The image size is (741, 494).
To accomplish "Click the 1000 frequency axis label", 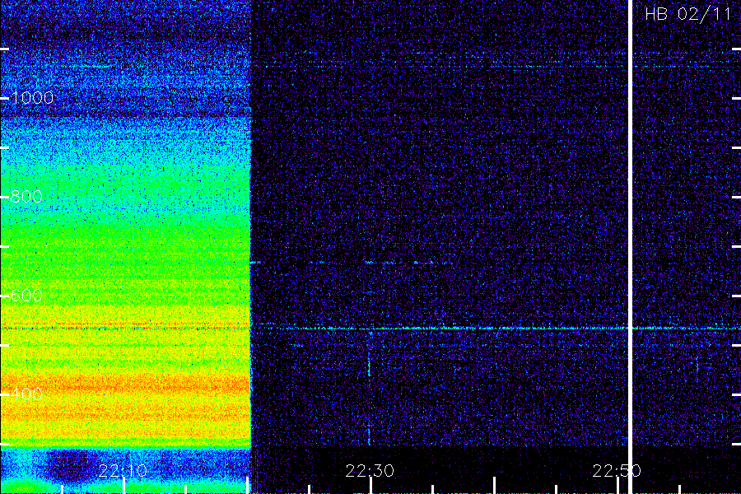I will tap(32, 98).
